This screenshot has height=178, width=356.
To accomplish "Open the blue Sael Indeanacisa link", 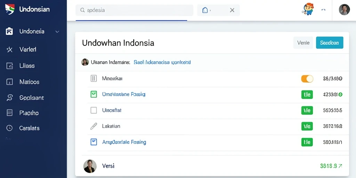I will [x=162, y=62].
